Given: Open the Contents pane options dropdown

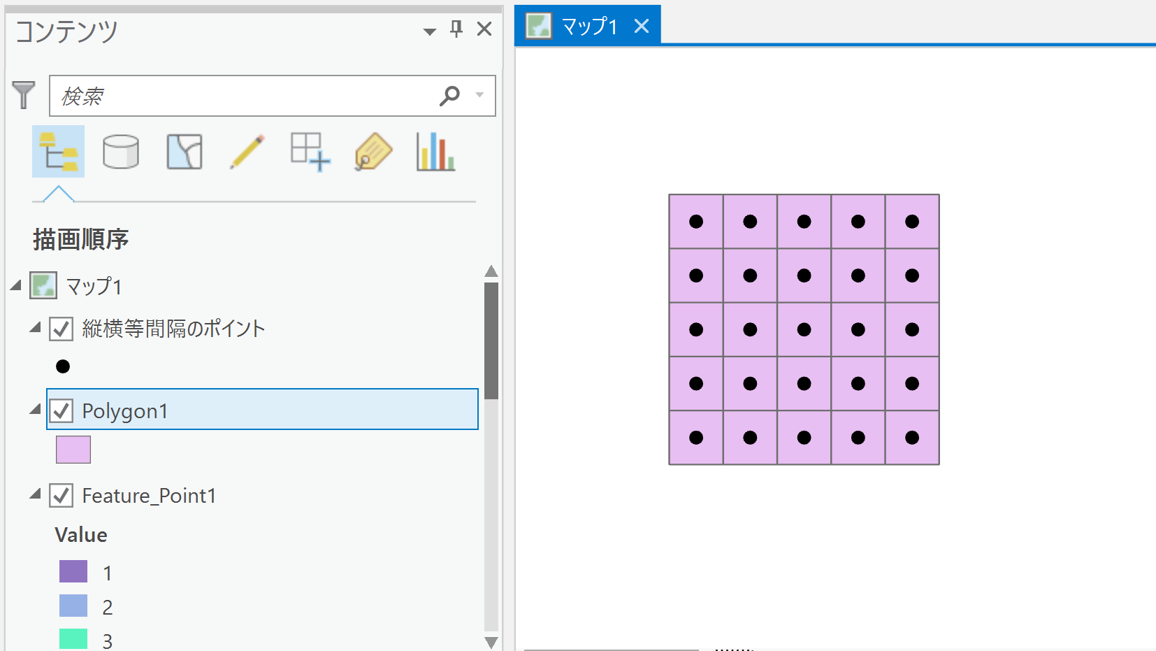Looking at the screenshot, I should 430,31.
